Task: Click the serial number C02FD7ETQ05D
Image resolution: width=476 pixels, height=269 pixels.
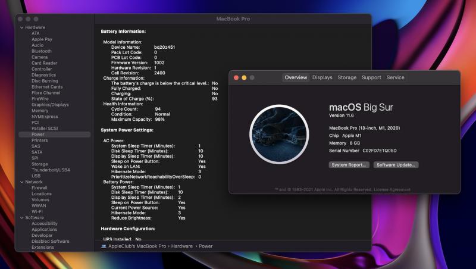Action: (x=380, y=151)
